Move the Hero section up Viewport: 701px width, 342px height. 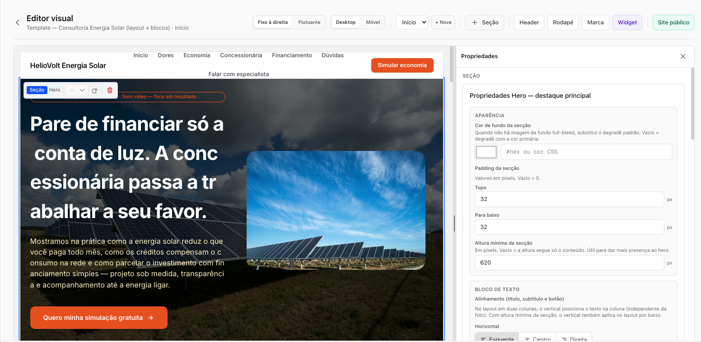click(72, 90)
